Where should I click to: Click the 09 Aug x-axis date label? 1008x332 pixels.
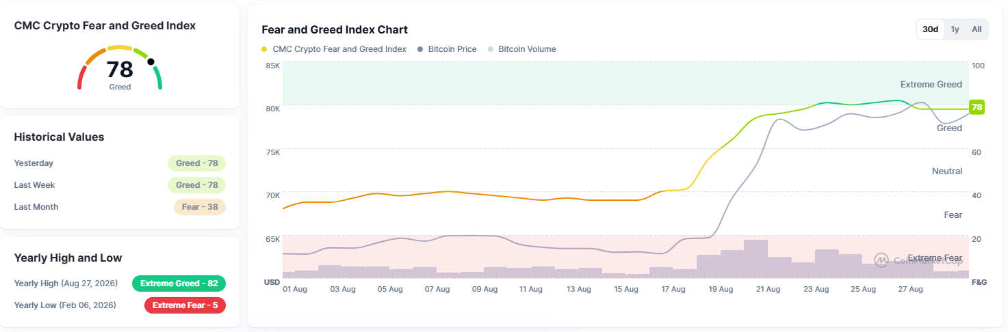pyautogui.click(x=484, y=290)
